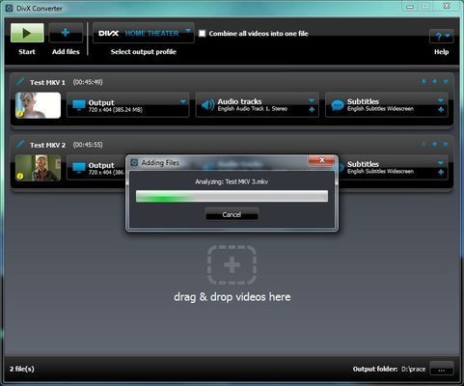
Task: Select the Test MKV 2 video thumbnail
Action: [x=38, y=168]
